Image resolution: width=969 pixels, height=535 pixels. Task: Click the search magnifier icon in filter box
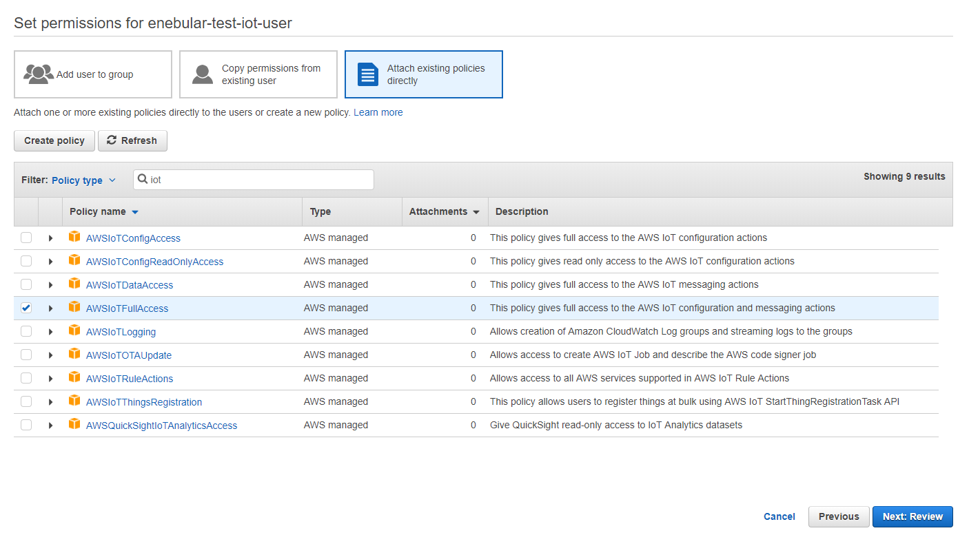pos(143,180)
